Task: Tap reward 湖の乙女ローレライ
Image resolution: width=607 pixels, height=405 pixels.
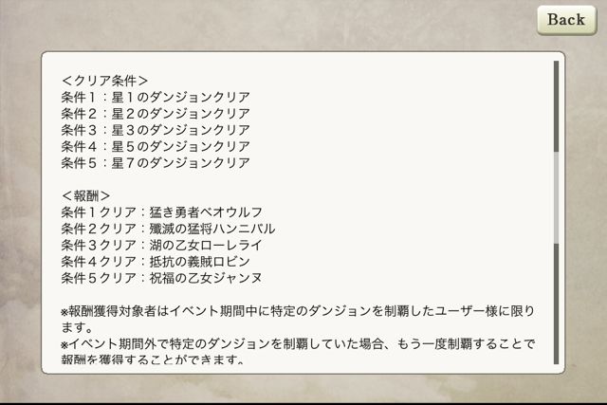Action: coord(206,245)
